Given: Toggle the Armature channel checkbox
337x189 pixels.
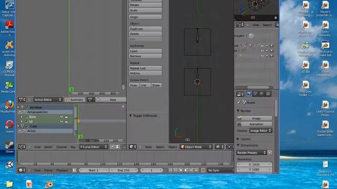Looking at the screenshot, I should (x=27, y=107).
